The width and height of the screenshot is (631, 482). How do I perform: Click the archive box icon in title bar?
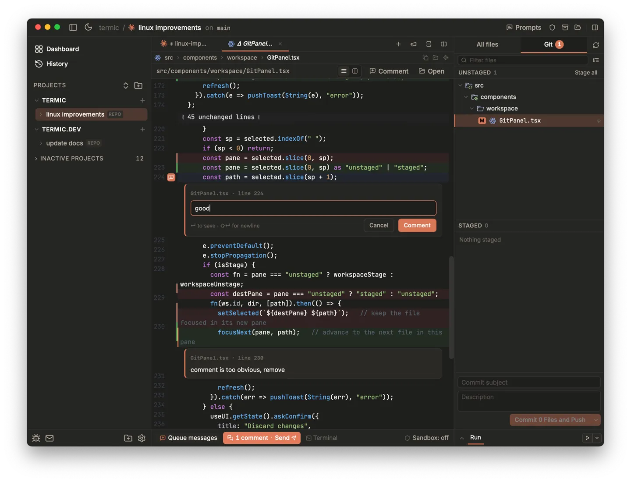565,27
